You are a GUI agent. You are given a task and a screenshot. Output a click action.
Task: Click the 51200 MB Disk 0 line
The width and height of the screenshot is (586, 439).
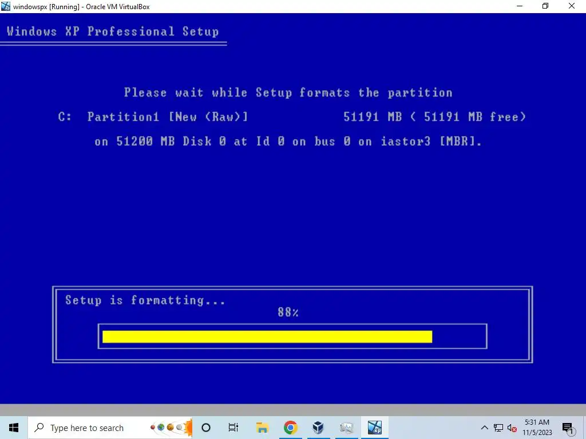pyautogui.click(x=288, y=142)
